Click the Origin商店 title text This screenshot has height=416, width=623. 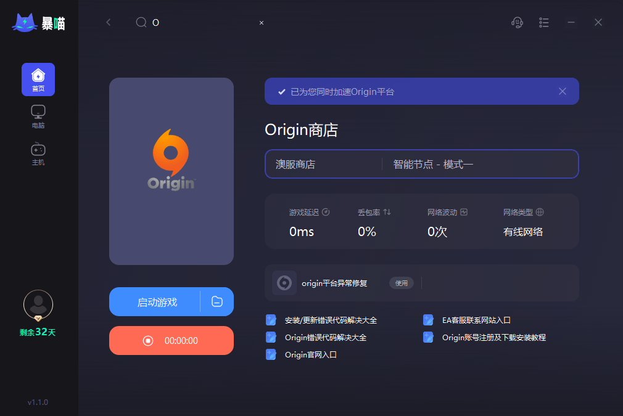301,130
